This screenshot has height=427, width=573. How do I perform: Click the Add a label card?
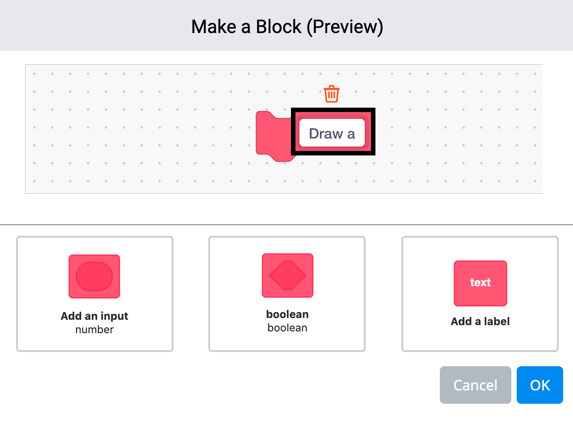pos(480,294)
